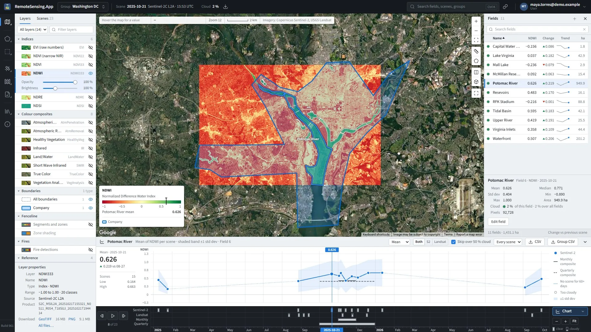Close the Fields panel
Viewport: 591px width, 332px height.
(585, 18)
